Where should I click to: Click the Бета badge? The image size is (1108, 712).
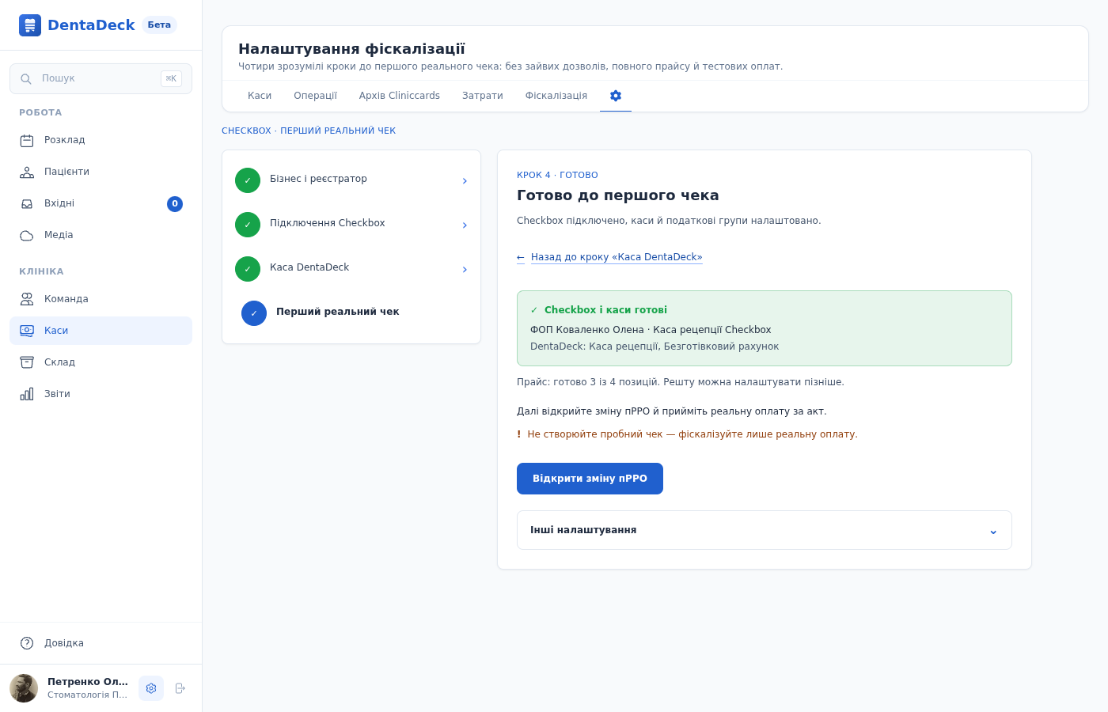(x=159, y=25)
